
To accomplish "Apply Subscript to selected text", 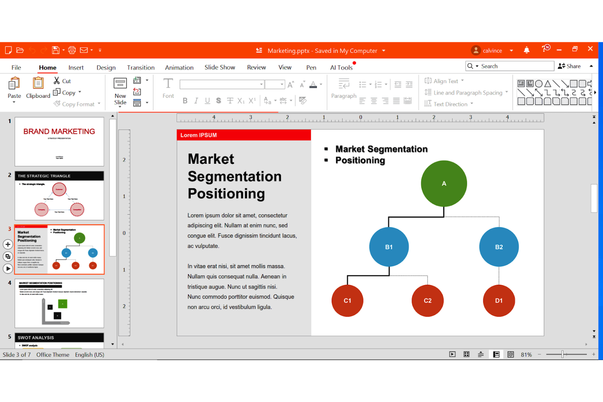I will click(241, 101).
